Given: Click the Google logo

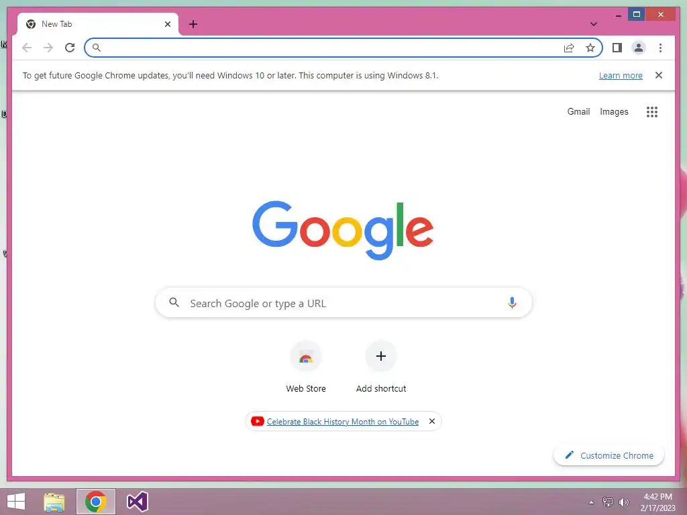Looking at the screenshot, I should coord(343,230).
